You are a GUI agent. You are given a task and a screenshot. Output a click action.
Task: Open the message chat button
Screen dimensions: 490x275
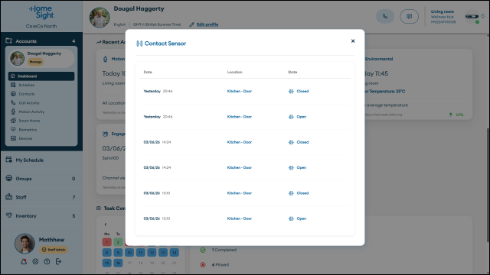(x=409, y=16)
